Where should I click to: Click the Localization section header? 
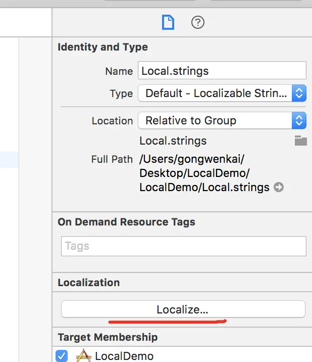89,282
